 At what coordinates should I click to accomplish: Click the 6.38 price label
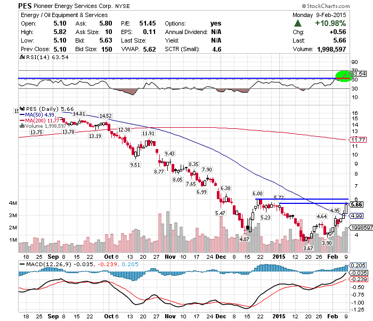[x=225, y=188]
